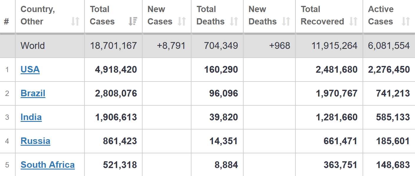Open the India country link

click(31, 117)
